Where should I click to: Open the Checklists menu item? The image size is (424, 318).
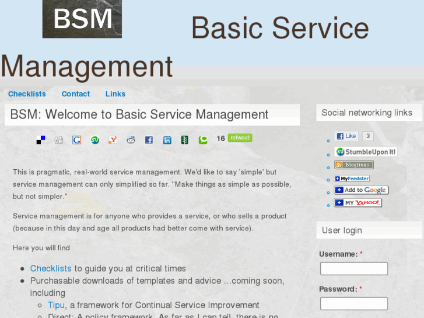(27, 94)
